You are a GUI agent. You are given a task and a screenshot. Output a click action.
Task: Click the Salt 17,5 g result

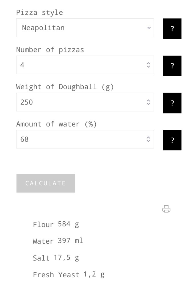pos(56,258)
